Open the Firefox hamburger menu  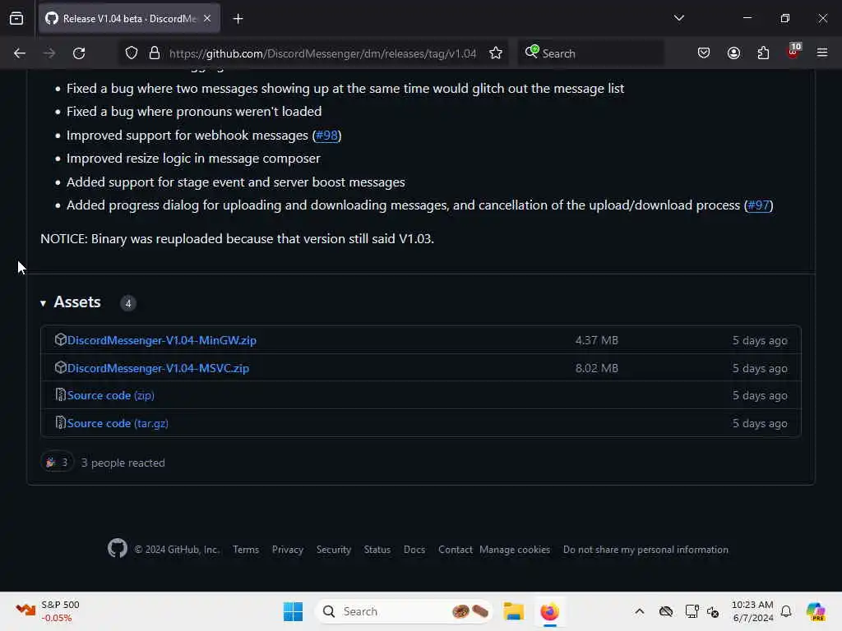pyautogui.click(x=822, y=53)
